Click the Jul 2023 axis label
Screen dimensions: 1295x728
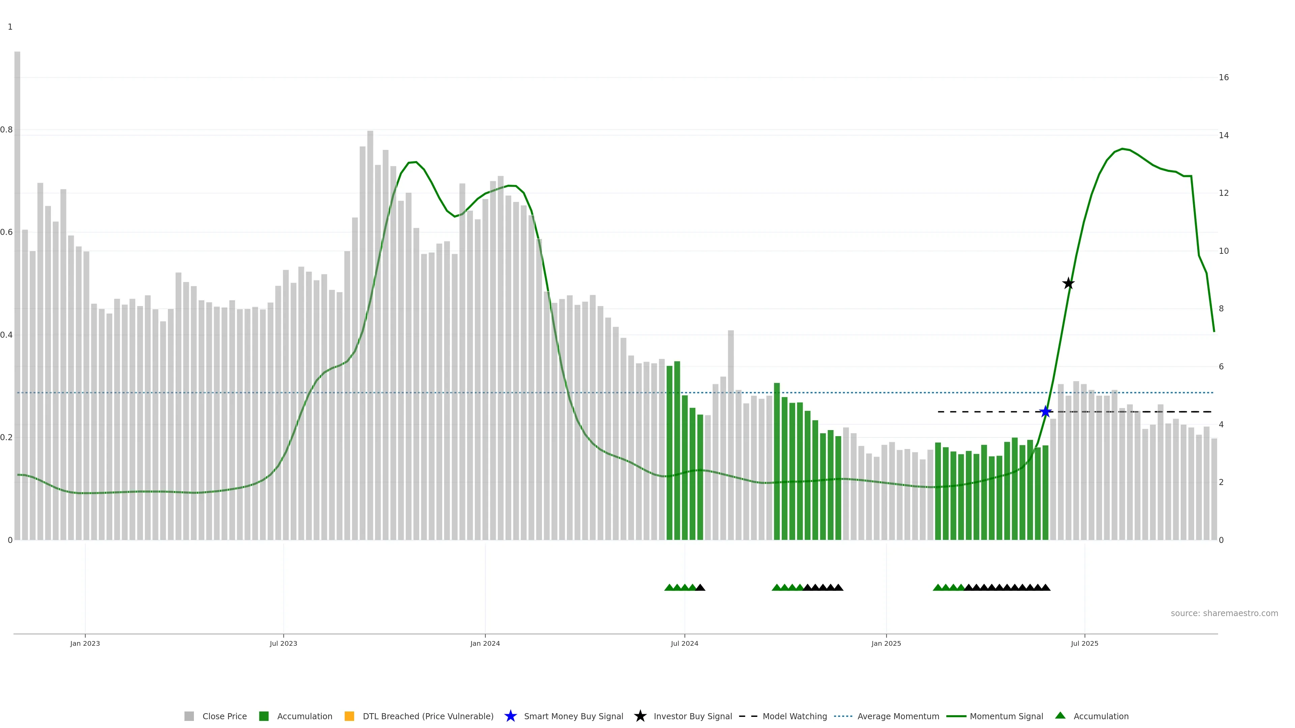283,644
